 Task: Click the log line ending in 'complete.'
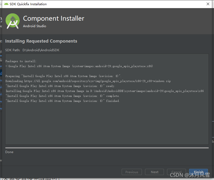[62, 96]
